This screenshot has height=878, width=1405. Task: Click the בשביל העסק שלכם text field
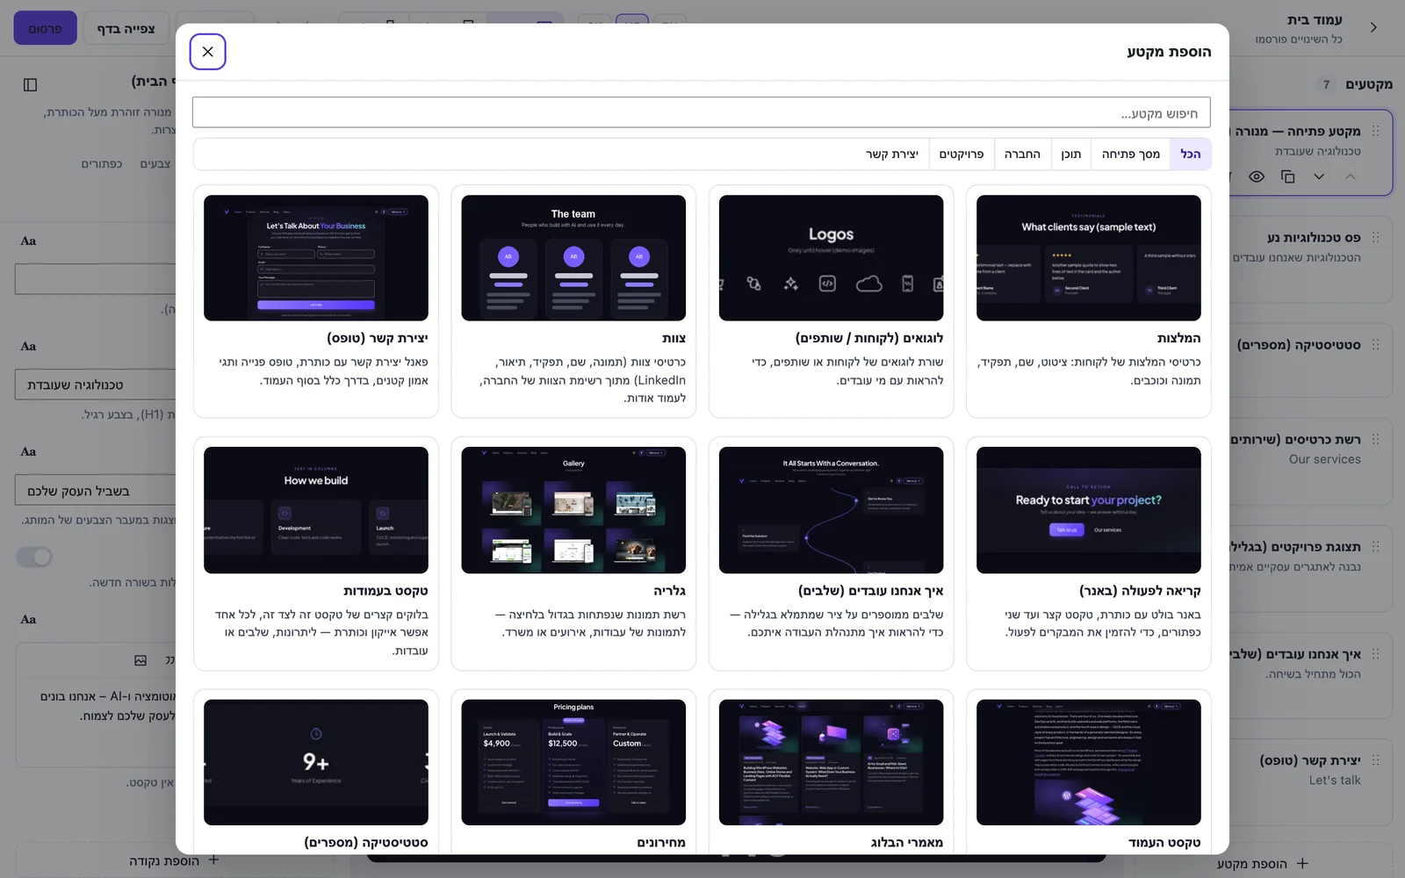pos(95,490)
